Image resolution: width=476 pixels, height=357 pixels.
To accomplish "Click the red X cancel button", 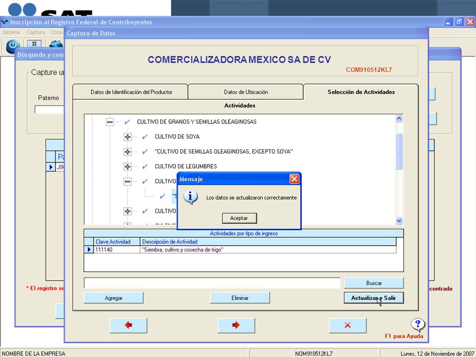I will tap(348, 325).
